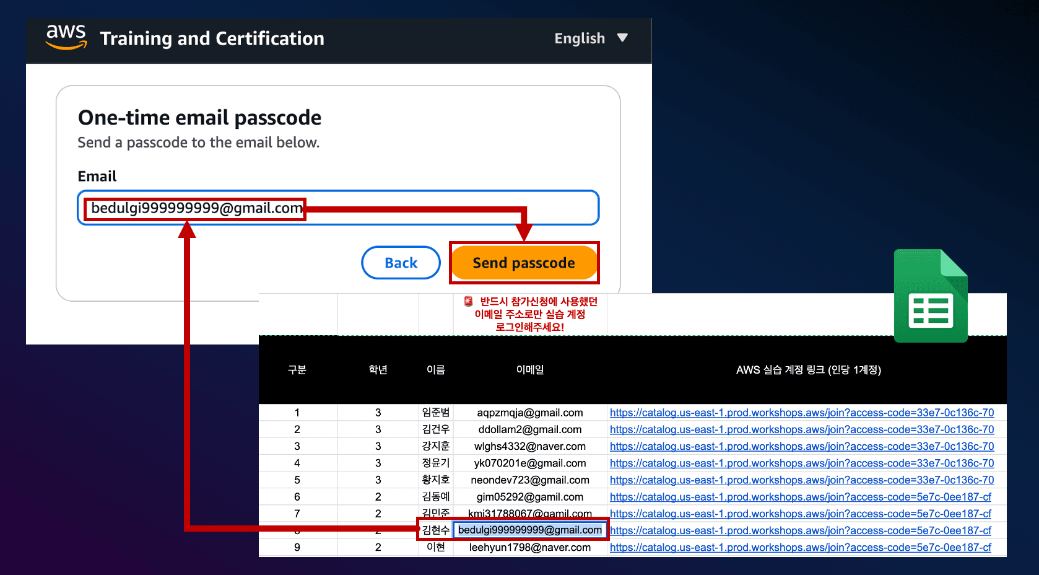Open workshop link for leehyun1798@naver.com row
This screenshot has height=575, width=1039.
point(800,547)
